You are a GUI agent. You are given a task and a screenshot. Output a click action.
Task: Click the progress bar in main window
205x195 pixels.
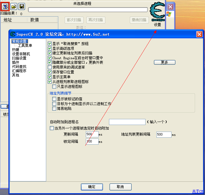pos(88,10)
